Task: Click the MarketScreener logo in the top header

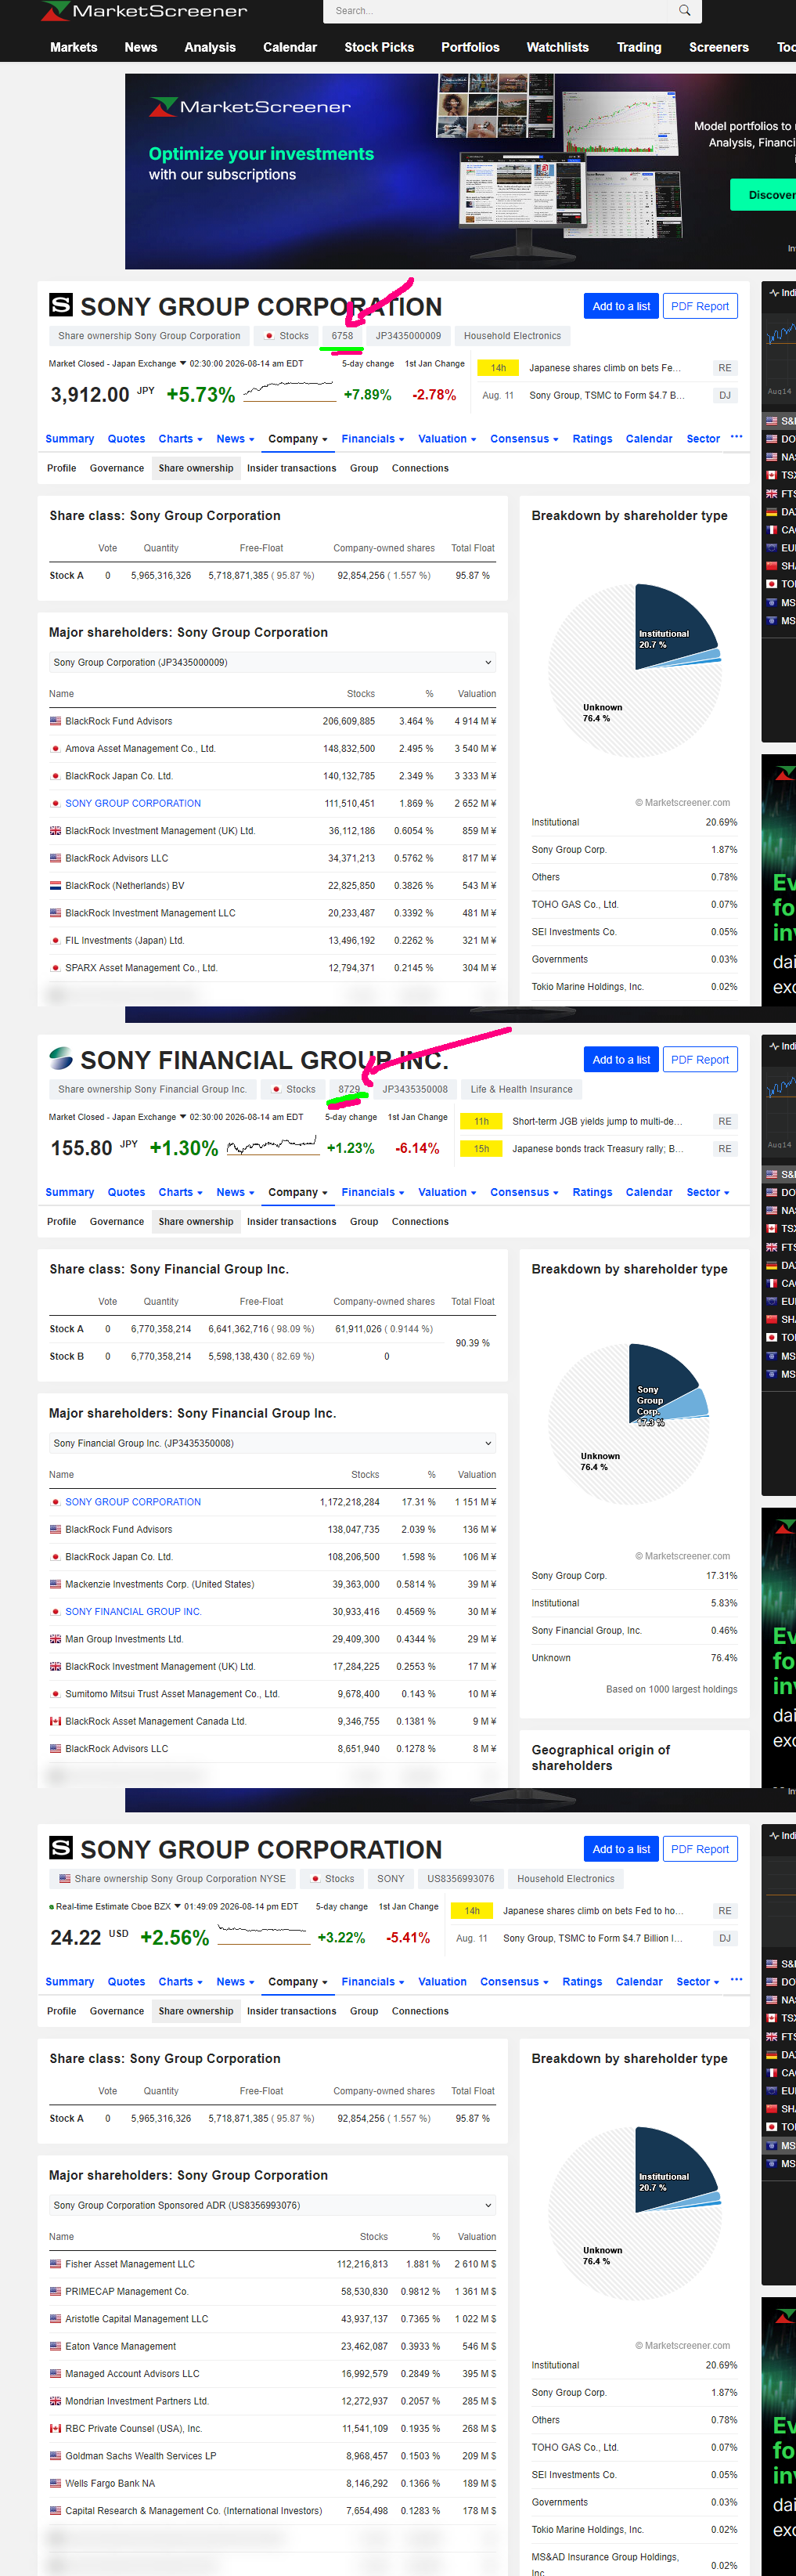Action: tap(144, 11)
